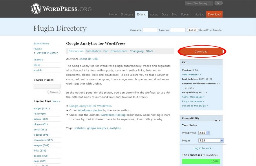Open author Joost de Valk link
Viewport: 256px width, 166px height.
coord(89,59)
